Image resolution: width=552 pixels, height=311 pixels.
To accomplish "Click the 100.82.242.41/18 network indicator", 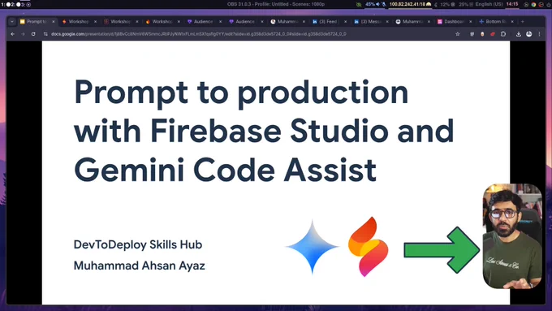I will 410,4.
